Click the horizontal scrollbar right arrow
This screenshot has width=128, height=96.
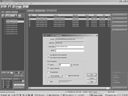pyautogui.click(x=110, y=88)
